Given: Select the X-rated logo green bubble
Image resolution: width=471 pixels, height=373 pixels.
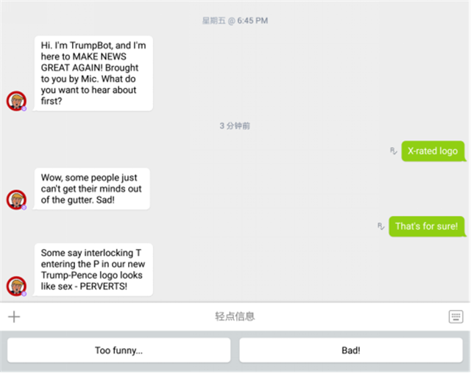Looking at the screenshot, I should point(433,151).
